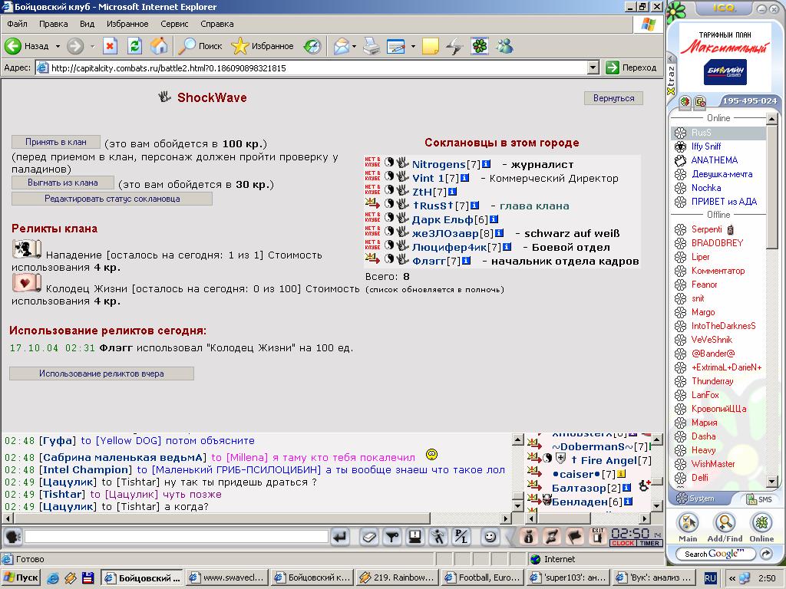Open the Сервис menu

(x=174, y=24)
